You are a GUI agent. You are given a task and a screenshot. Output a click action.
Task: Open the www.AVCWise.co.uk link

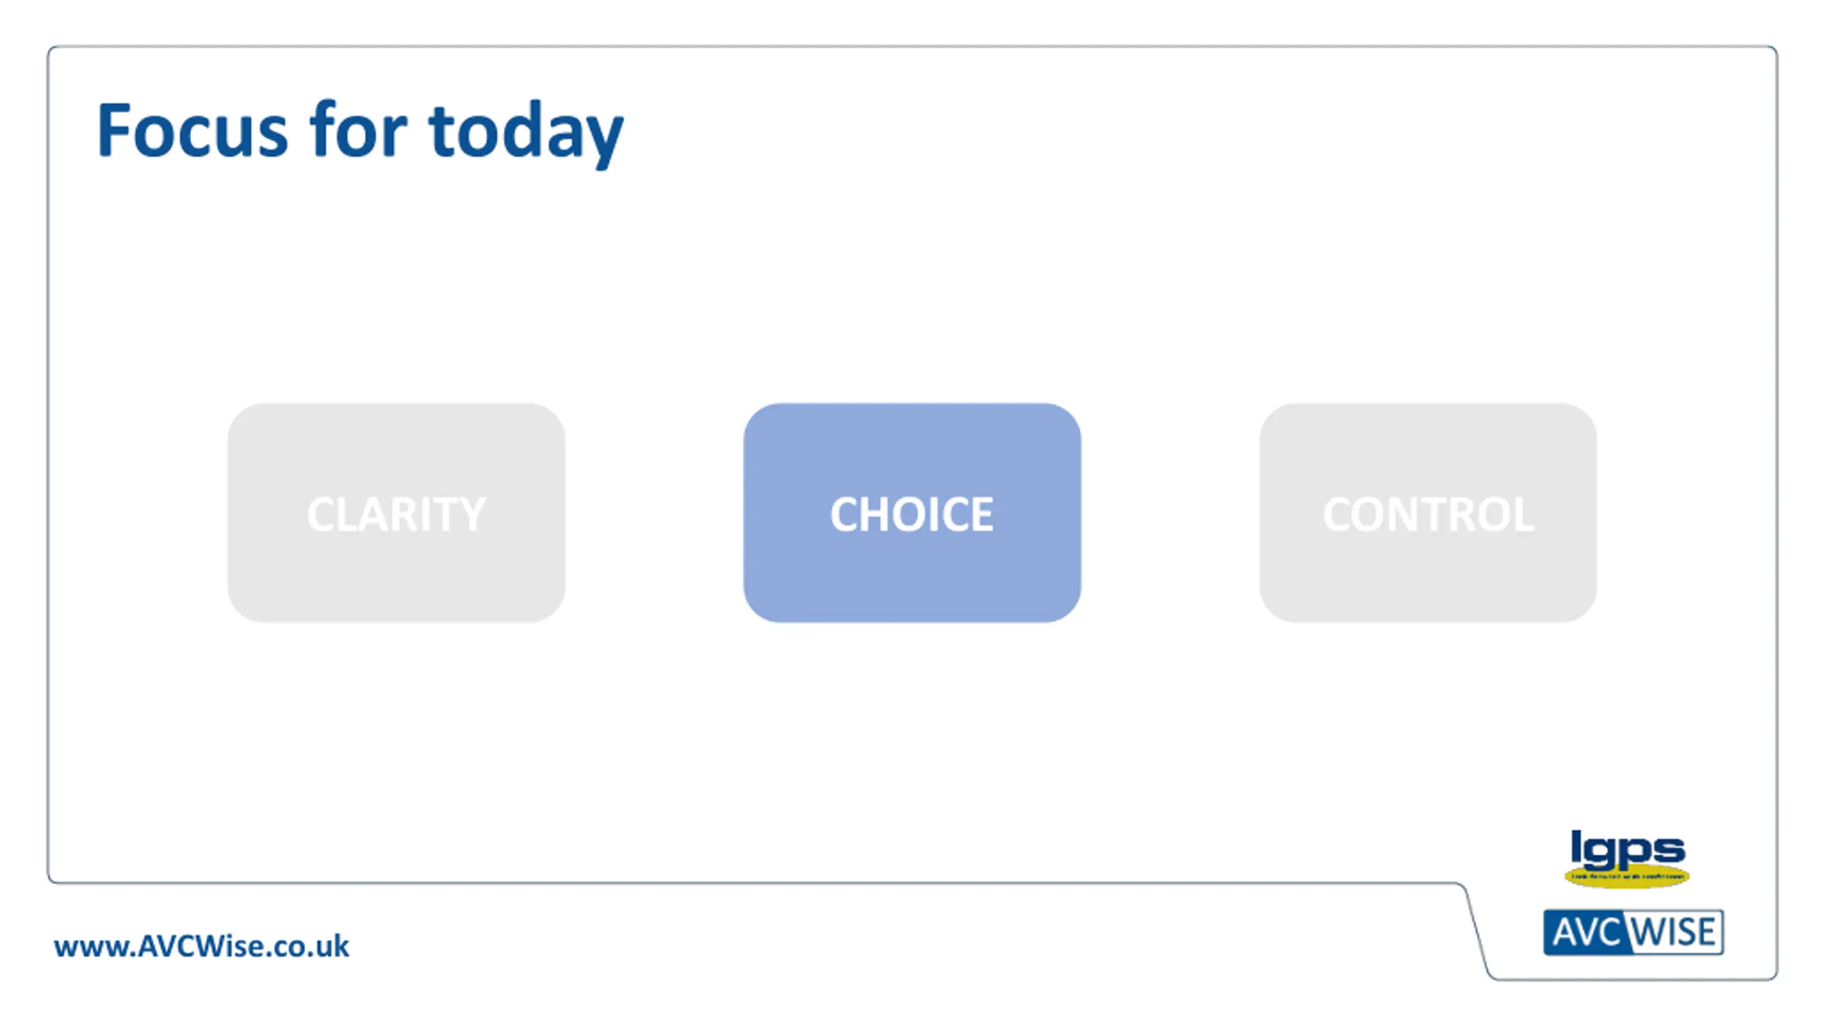[202, 946]
